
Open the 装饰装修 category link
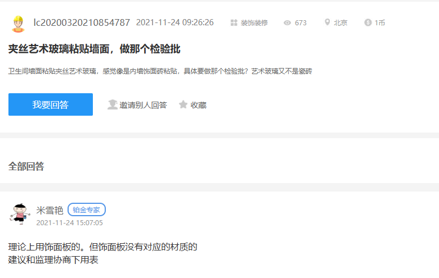(x=254, y=23)
